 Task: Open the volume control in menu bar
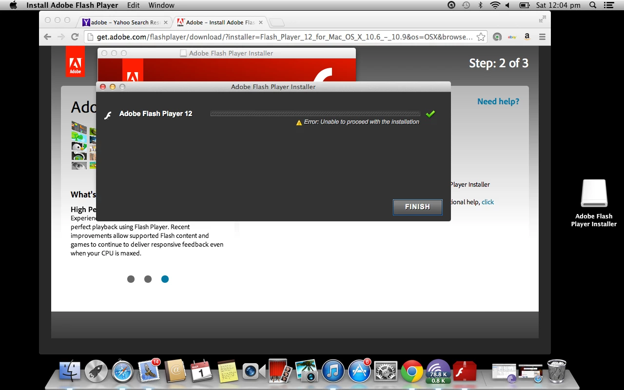pyautogui.click(x=508, y=5)
